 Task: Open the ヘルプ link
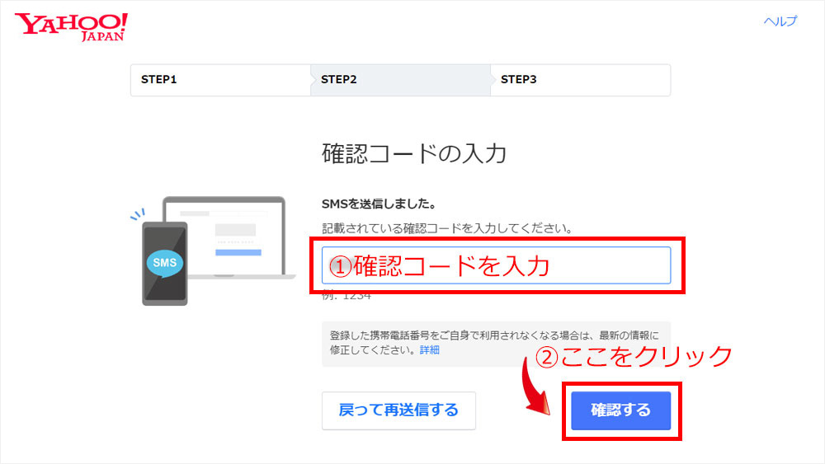(x=780, y=21)
